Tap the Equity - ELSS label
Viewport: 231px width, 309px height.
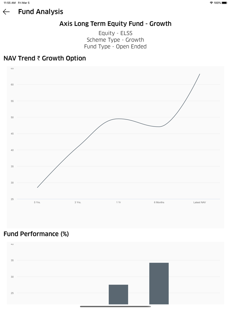(115, 33)
